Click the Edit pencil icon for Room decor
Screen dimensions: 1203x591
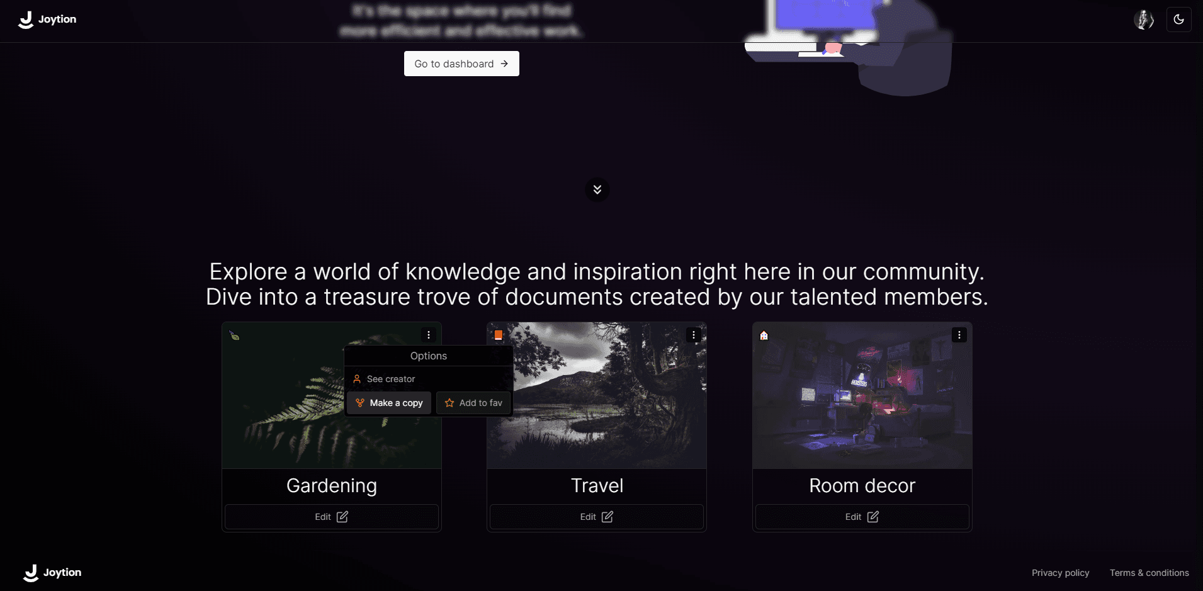873,517
